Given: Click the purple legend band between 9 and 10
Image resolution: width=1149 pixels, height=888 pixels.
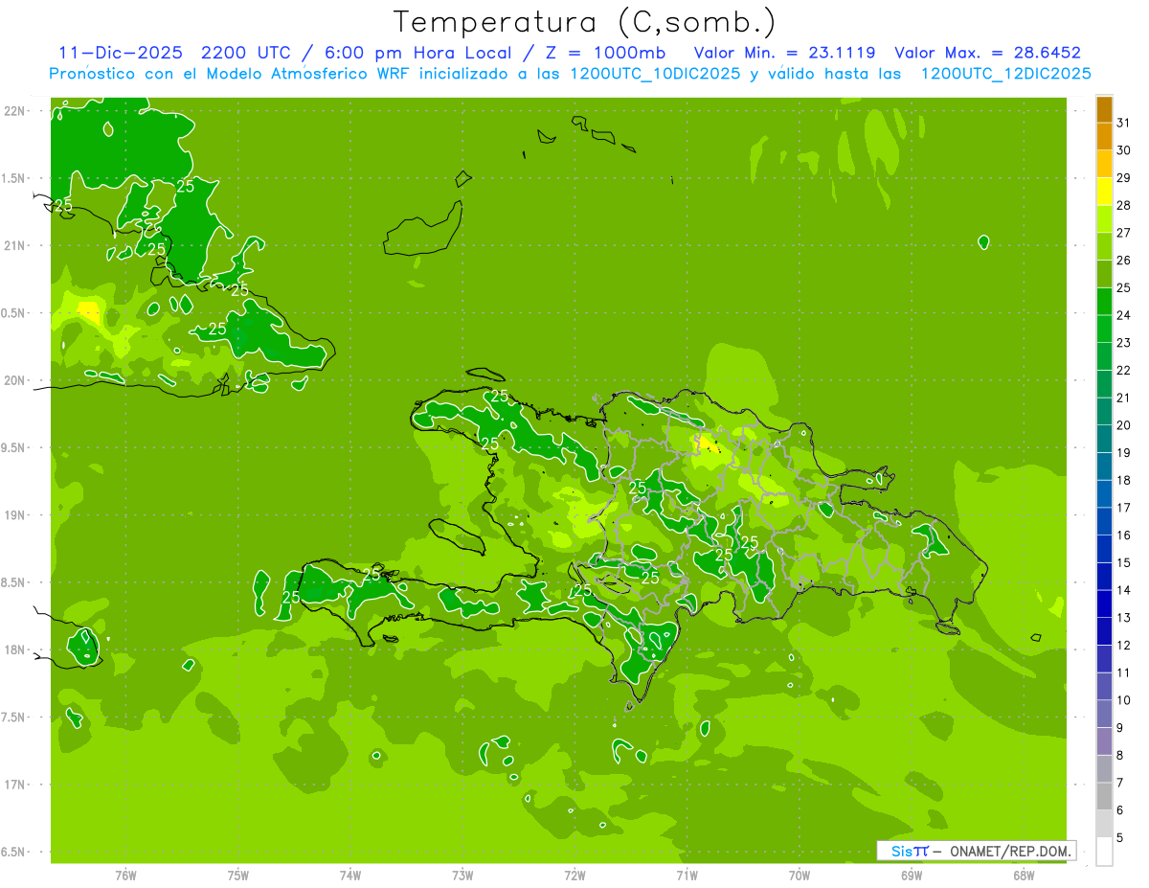Looking at the screenshot, I should [1104, 715].
